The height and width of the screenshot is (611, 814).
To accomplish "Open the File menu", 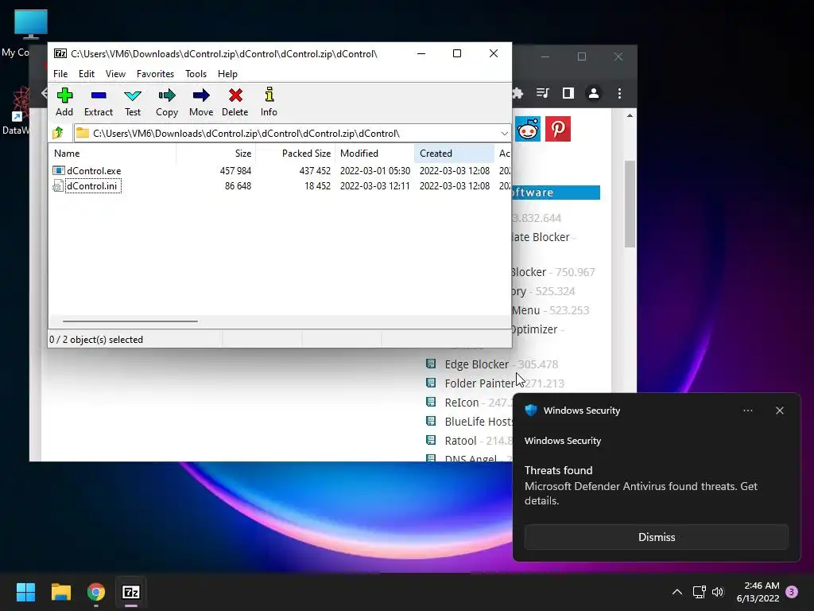I will click(60, 74).
